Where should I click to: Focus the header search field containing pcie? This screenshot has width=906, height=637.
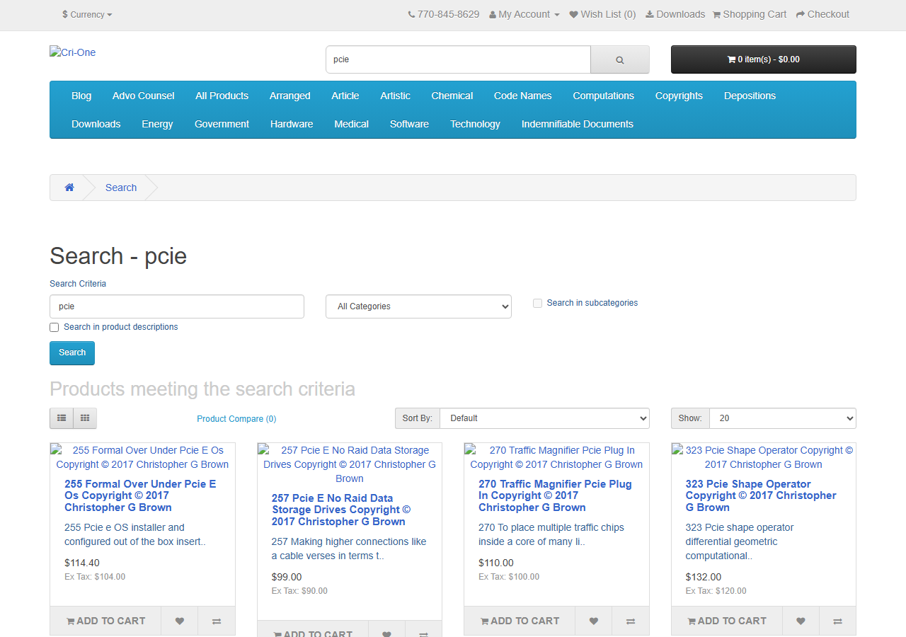pyautogui.click(x=458, y=59)
